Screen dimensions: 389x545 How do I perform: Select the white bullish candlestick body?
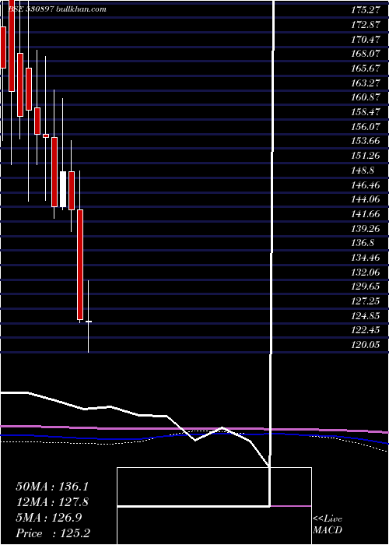(x=63, y=189)
